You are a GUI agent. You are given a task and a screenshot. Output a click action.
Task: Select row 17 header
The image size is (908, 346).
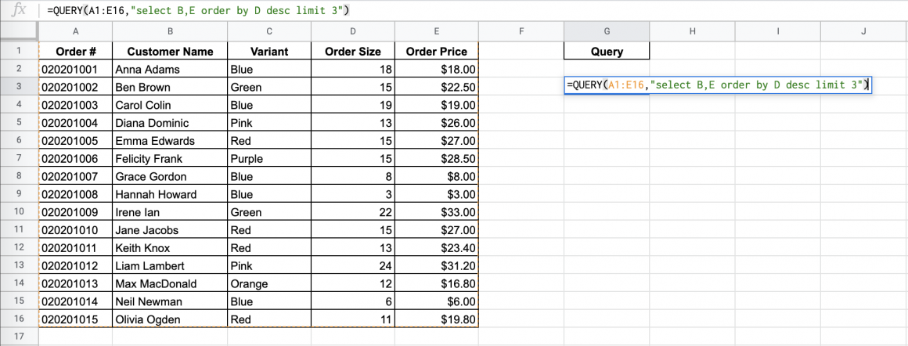(x=19, y=337)
